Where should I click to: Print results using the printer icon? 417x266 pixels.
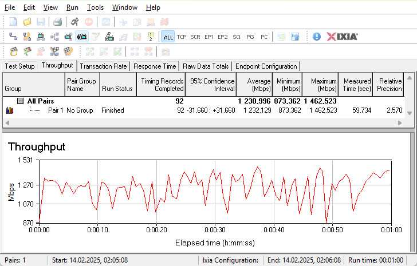(57, 22)
